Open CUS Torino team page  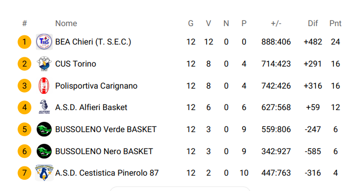coord(76,63)
